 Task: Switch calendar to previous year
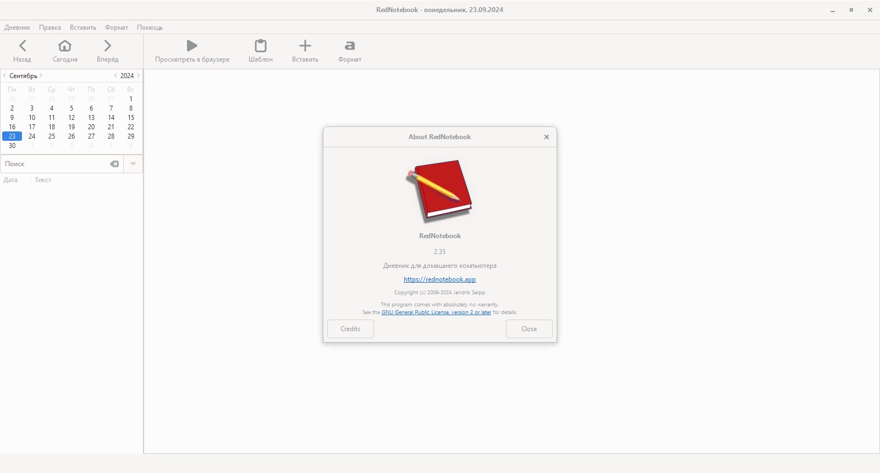(x=116, y=75)
